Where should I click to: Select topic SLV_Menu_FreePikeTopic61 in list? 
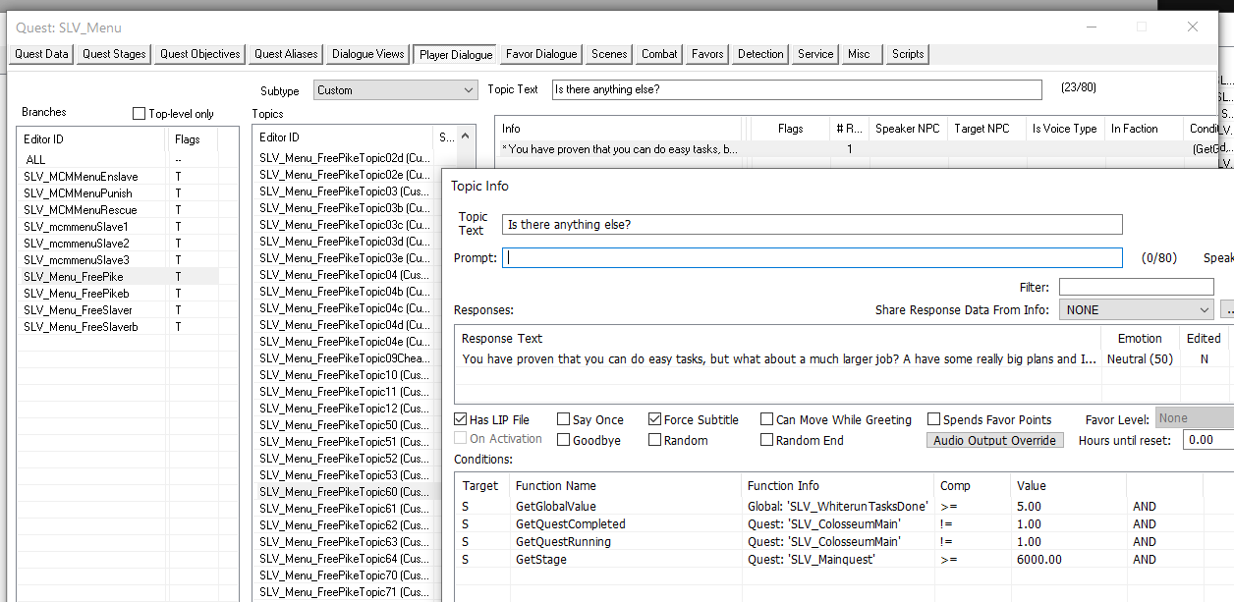[344, 508]
